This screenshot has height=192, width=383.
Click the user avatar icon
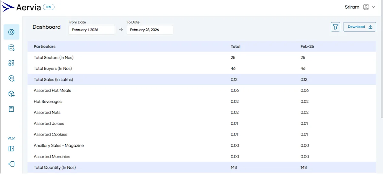[366, 7]
